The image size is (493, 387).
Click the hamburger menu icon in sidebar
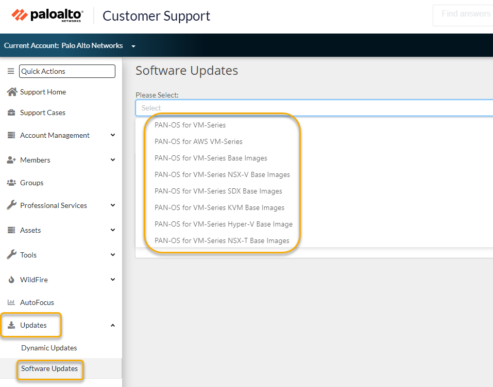[x=10, y=71]
